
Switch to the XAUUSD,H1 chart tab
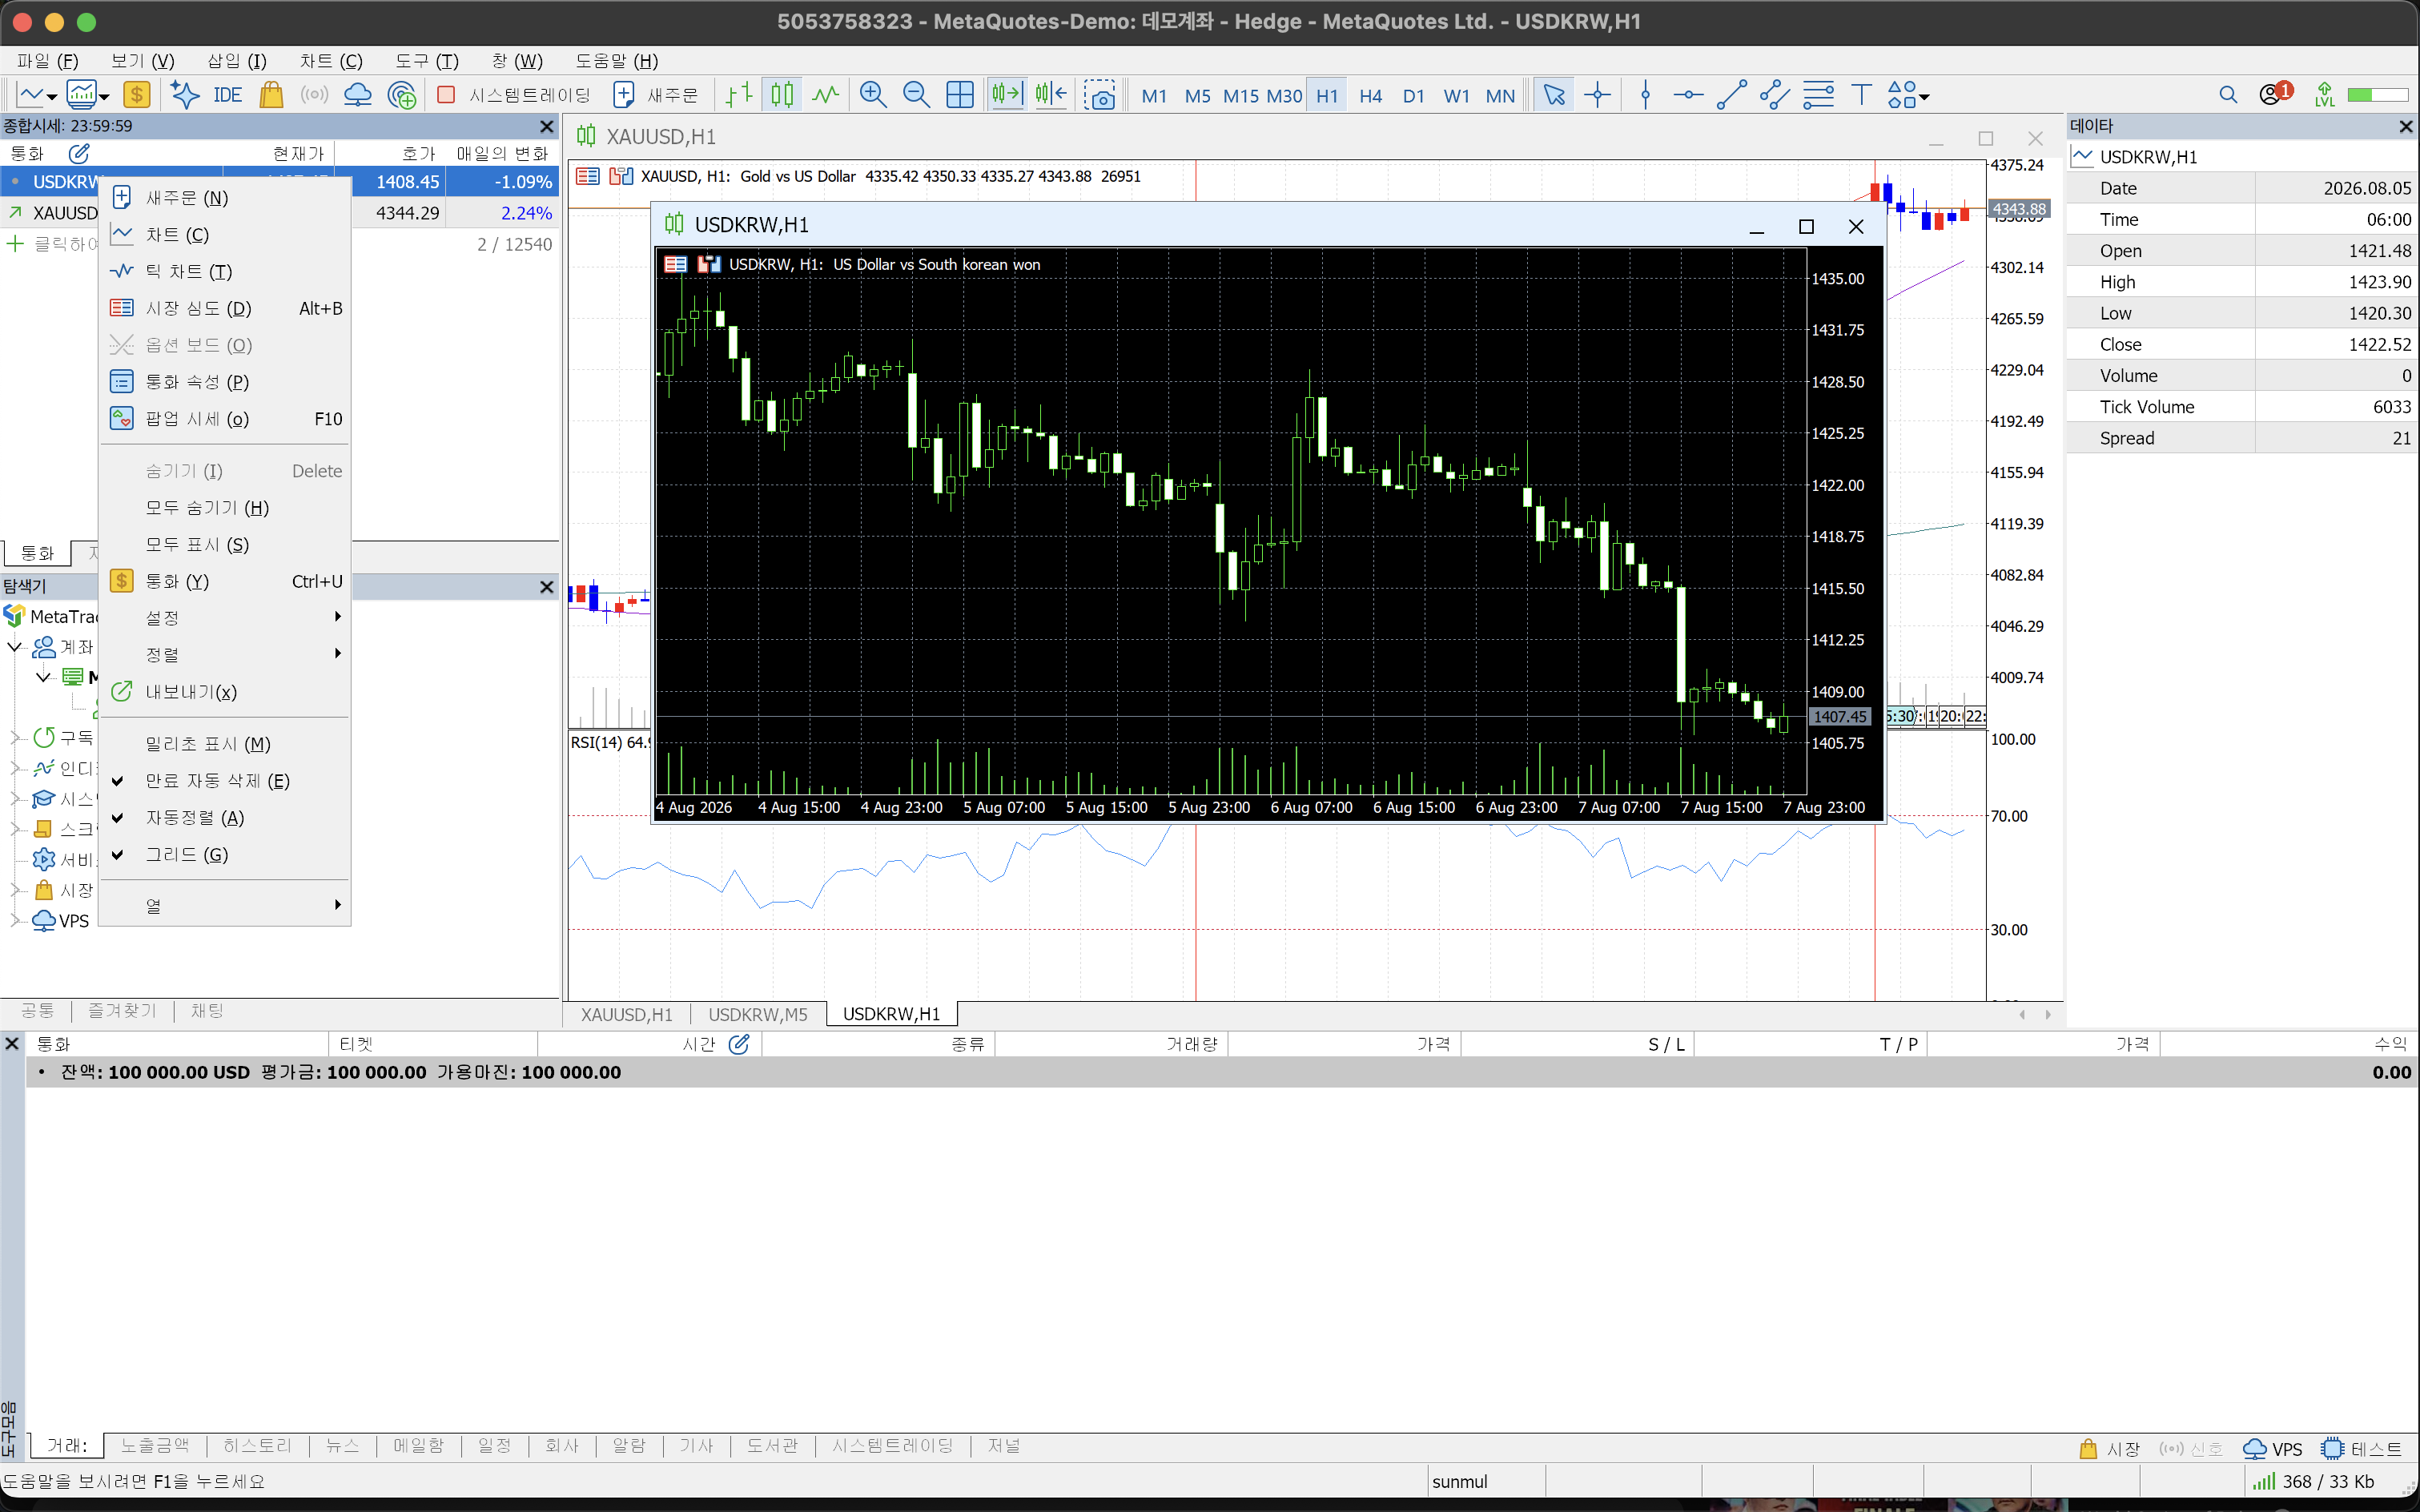click(627, 1014)
